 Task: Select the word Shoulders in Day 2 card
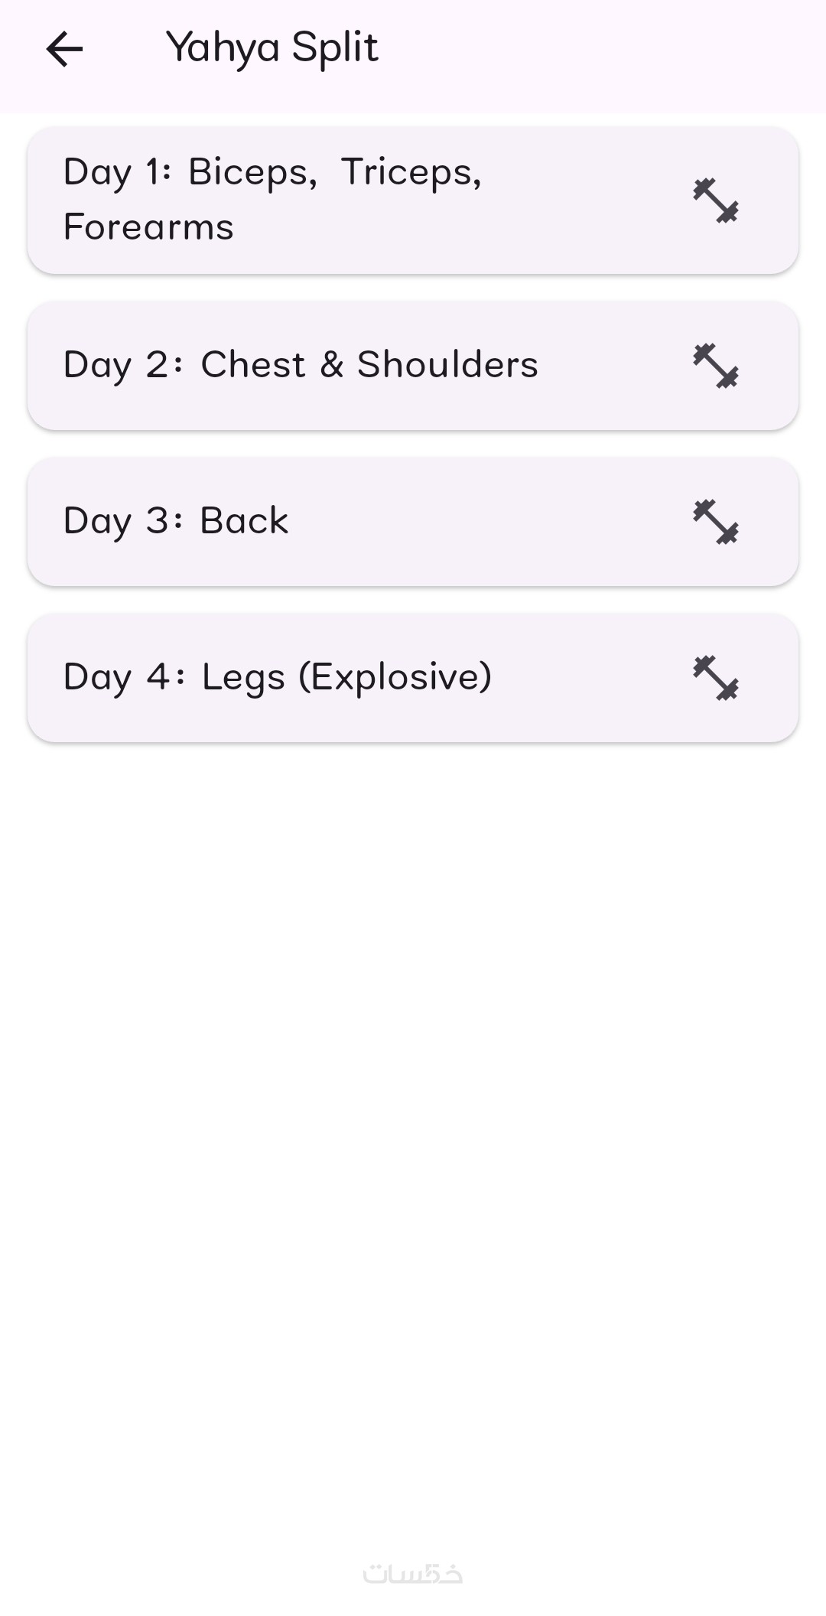[x=447, y=364]
